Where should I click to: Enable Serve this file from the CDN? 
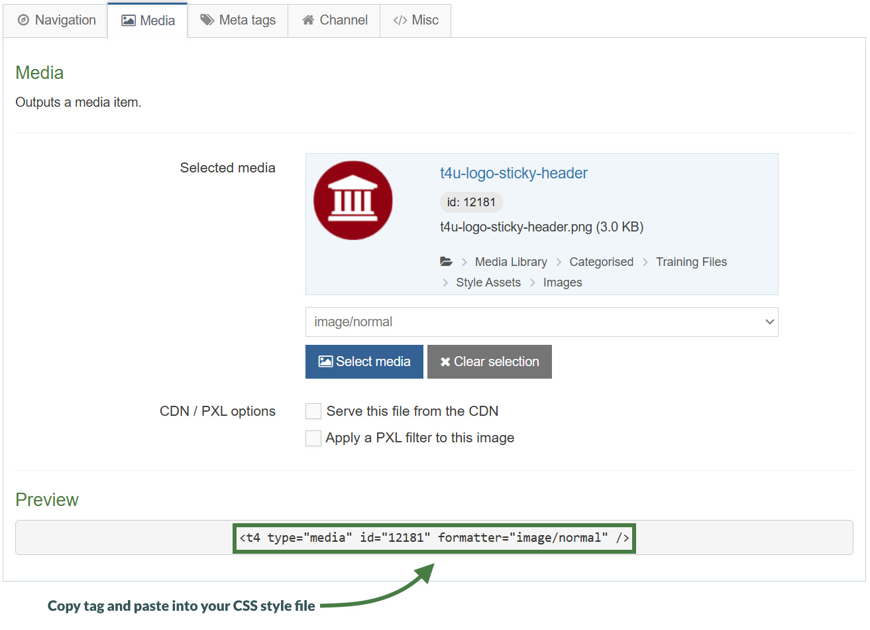click(313, 411)
